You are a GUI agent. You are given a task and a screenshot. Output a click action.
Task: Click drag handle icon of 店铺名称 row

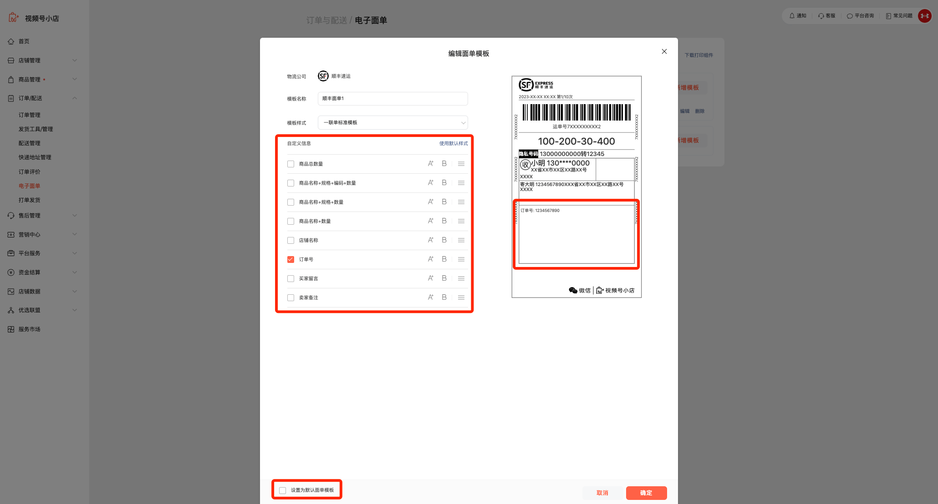(461, 240)
